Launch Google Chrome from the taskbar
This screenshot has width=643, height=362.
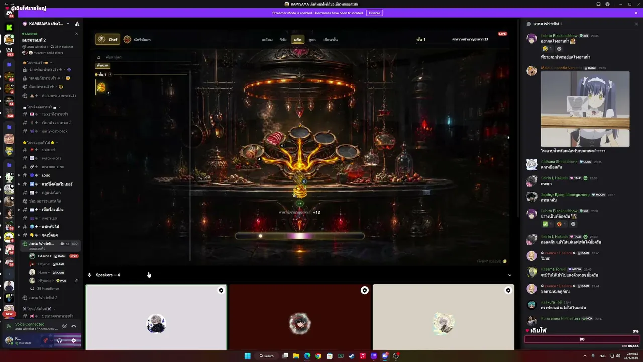(x=318, y=356)
